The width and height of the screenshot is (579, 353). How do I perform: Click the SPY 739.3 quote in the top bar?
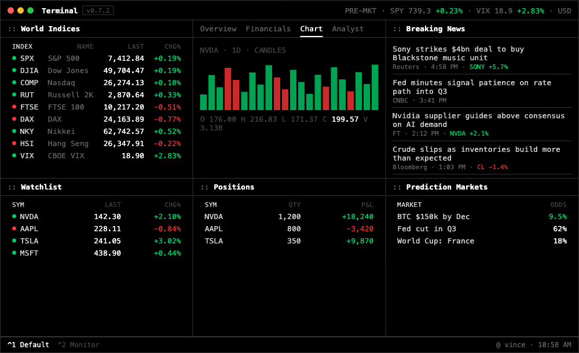click(x=411, y=10)
